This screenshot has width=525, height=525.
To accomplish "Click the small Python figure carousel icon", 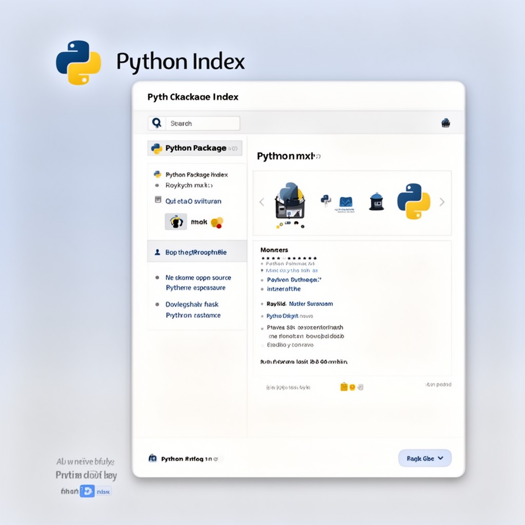I will [x=326, y=200].
